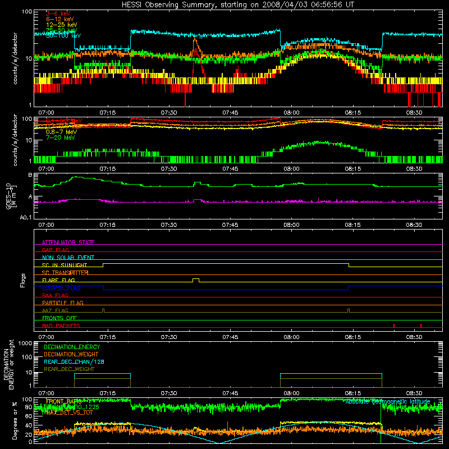Click the DECIMATION_ENERGY legend entry
This screenshot has height=449, width=449.
click(72, 347)
